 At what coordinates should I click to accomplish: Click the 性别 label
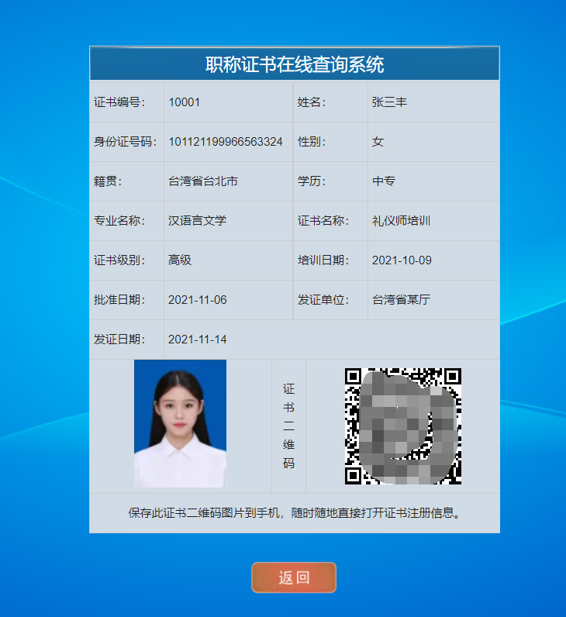tap(312, 142)
